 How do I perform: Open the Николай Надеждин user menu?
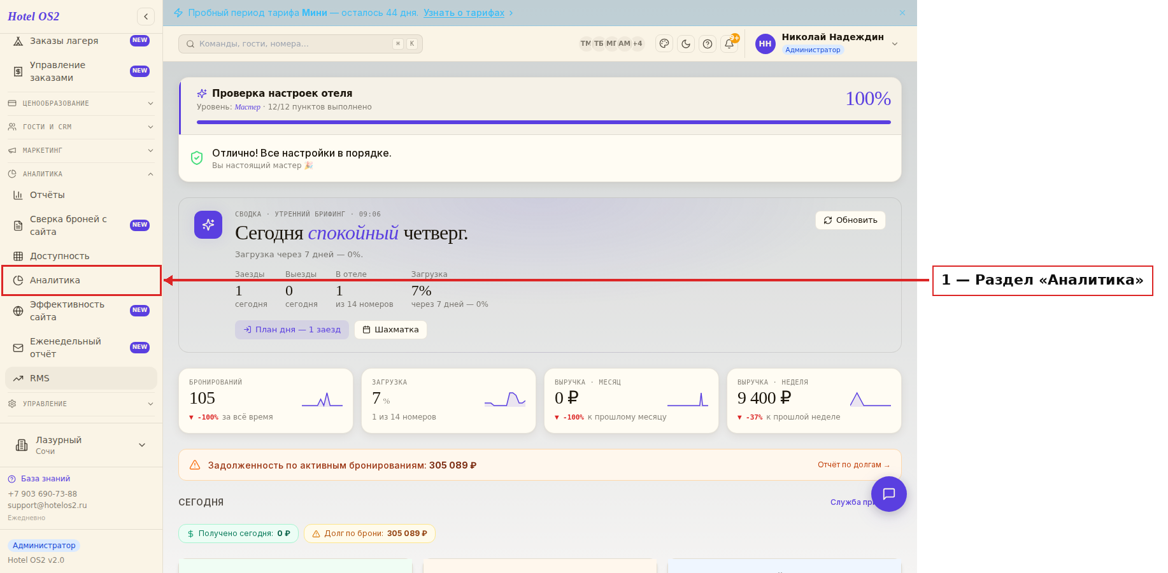pos(827,43)
